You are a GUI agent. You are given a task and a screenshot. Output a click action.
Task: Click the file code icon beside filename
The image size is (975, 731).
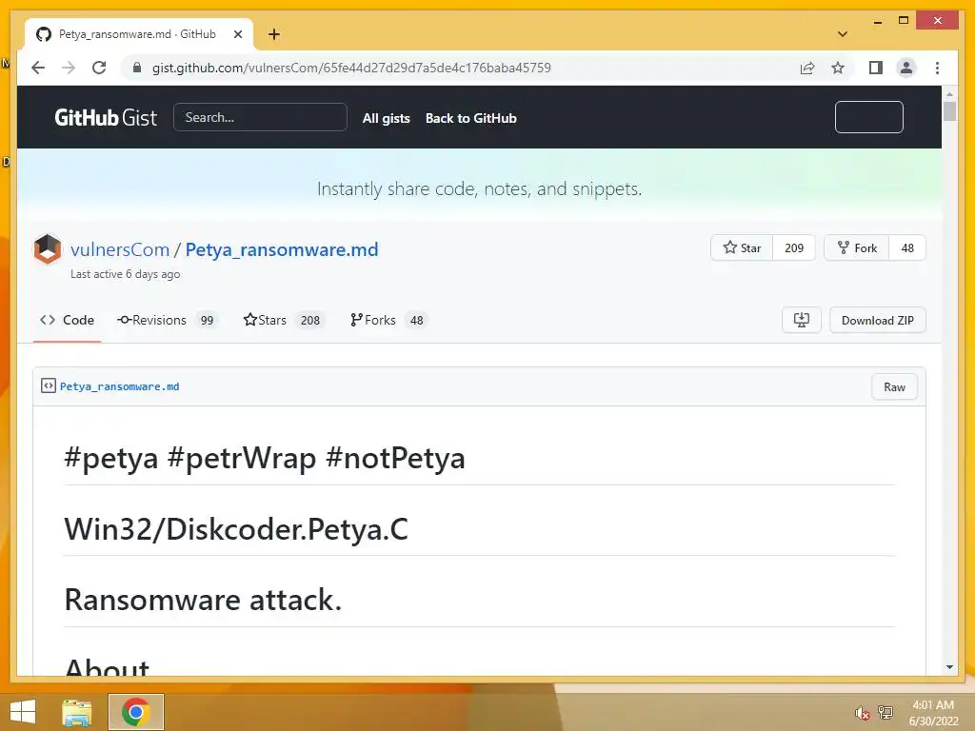(48, 386)
